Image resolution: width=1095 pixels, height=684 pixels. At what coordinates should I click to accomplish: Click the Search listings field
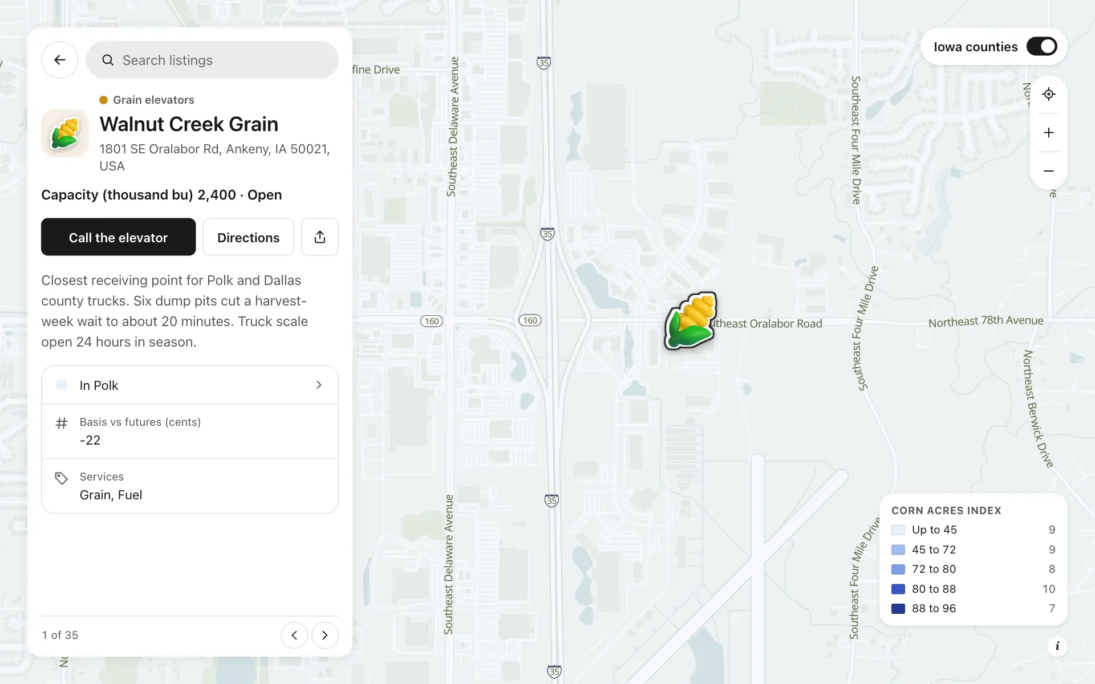point(212,60)
